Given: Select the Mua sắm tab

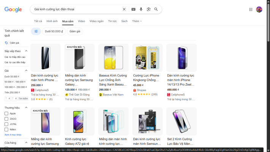Looking at the screenshot, I should 68,21.
